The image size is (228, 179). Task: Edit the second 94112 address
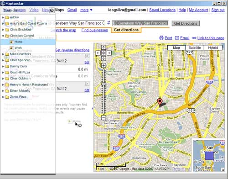pyautogui.click(x=87, y=90)
